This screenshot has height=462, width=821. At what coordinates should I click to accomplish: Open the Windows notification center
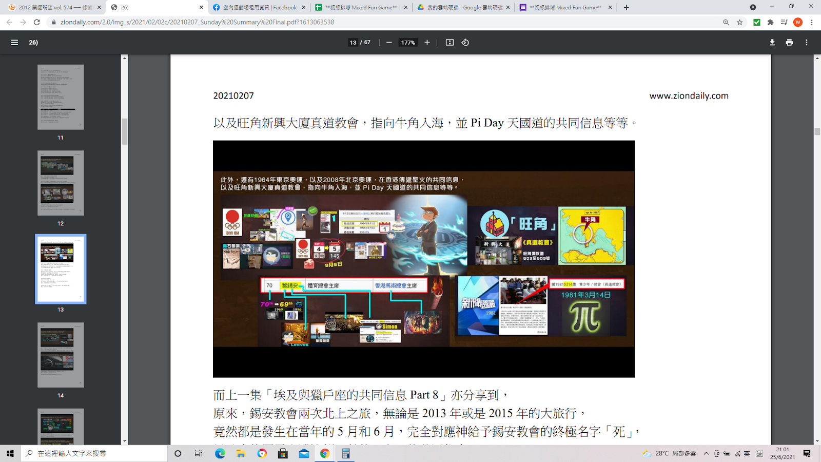(x=807, y=453)
